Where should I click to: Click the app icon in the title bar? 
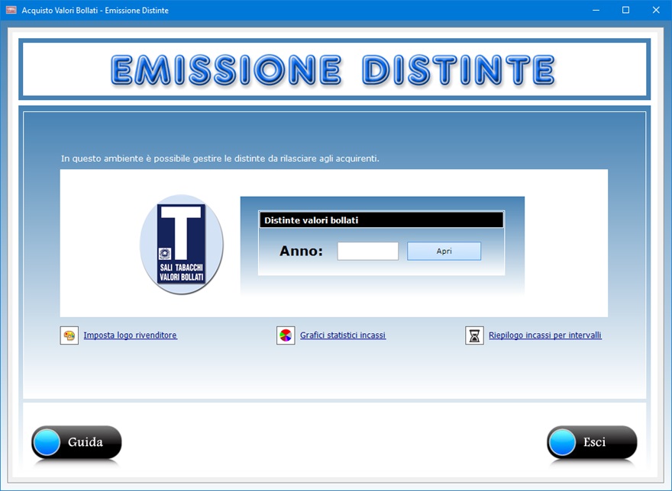(11, 10)
